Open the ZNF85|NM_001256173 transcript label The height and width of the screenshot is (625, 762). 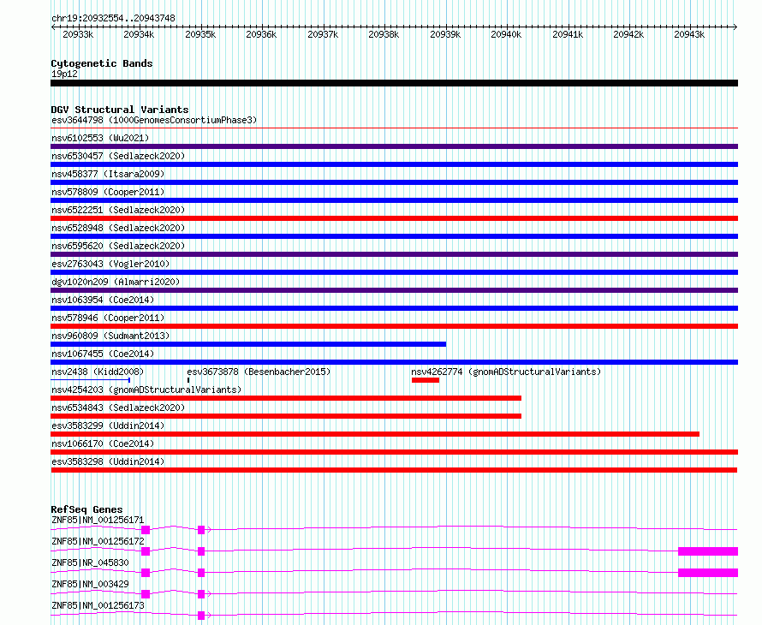coord(98,605)
